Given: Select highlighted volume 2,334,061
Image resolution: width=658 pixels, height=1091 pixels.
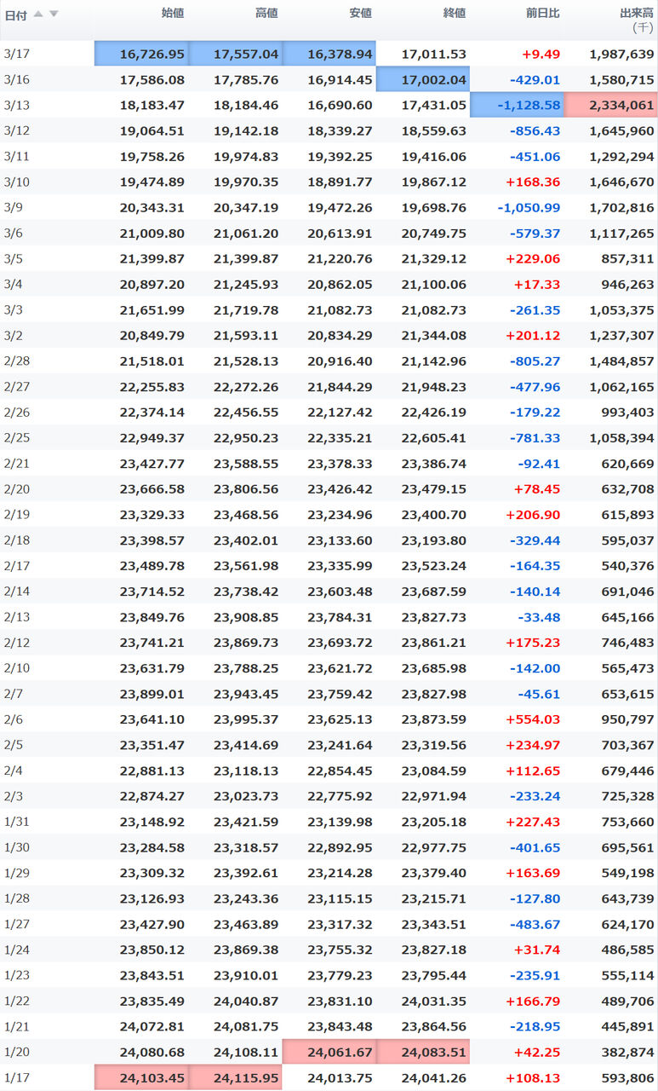Looking at the screenshot, I should pos(610,105).
